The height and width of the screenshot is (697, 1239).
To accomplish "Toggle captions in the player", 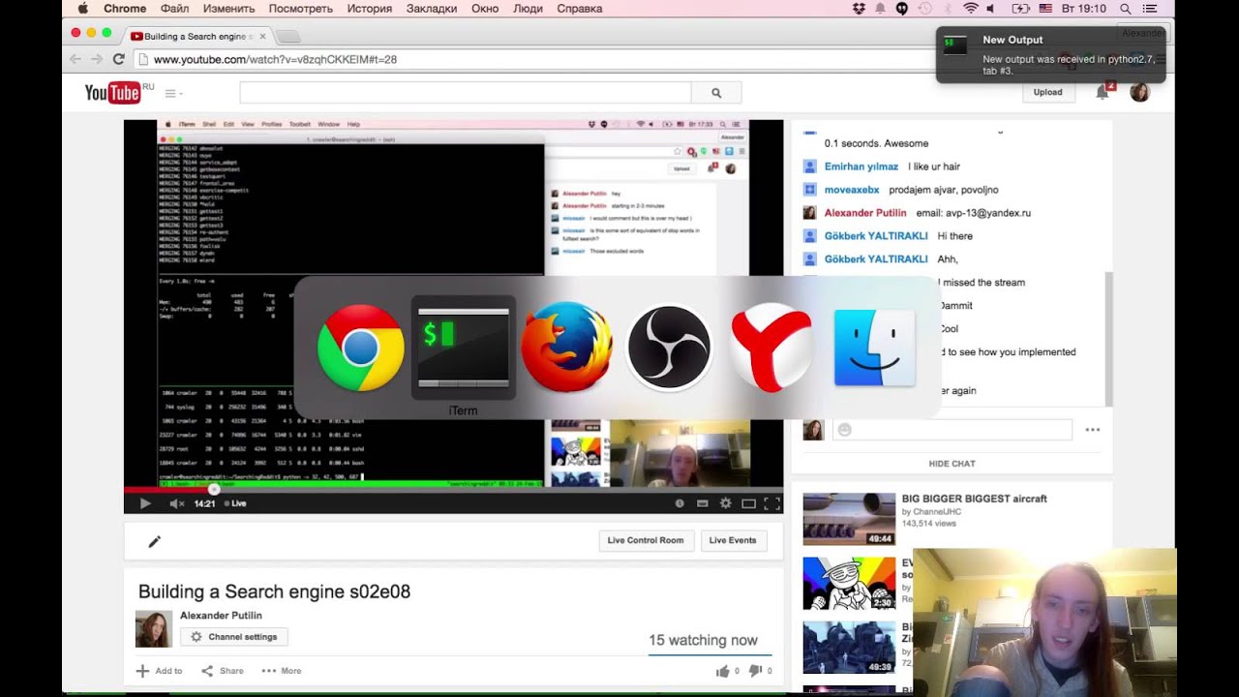I will click(702, 503).
